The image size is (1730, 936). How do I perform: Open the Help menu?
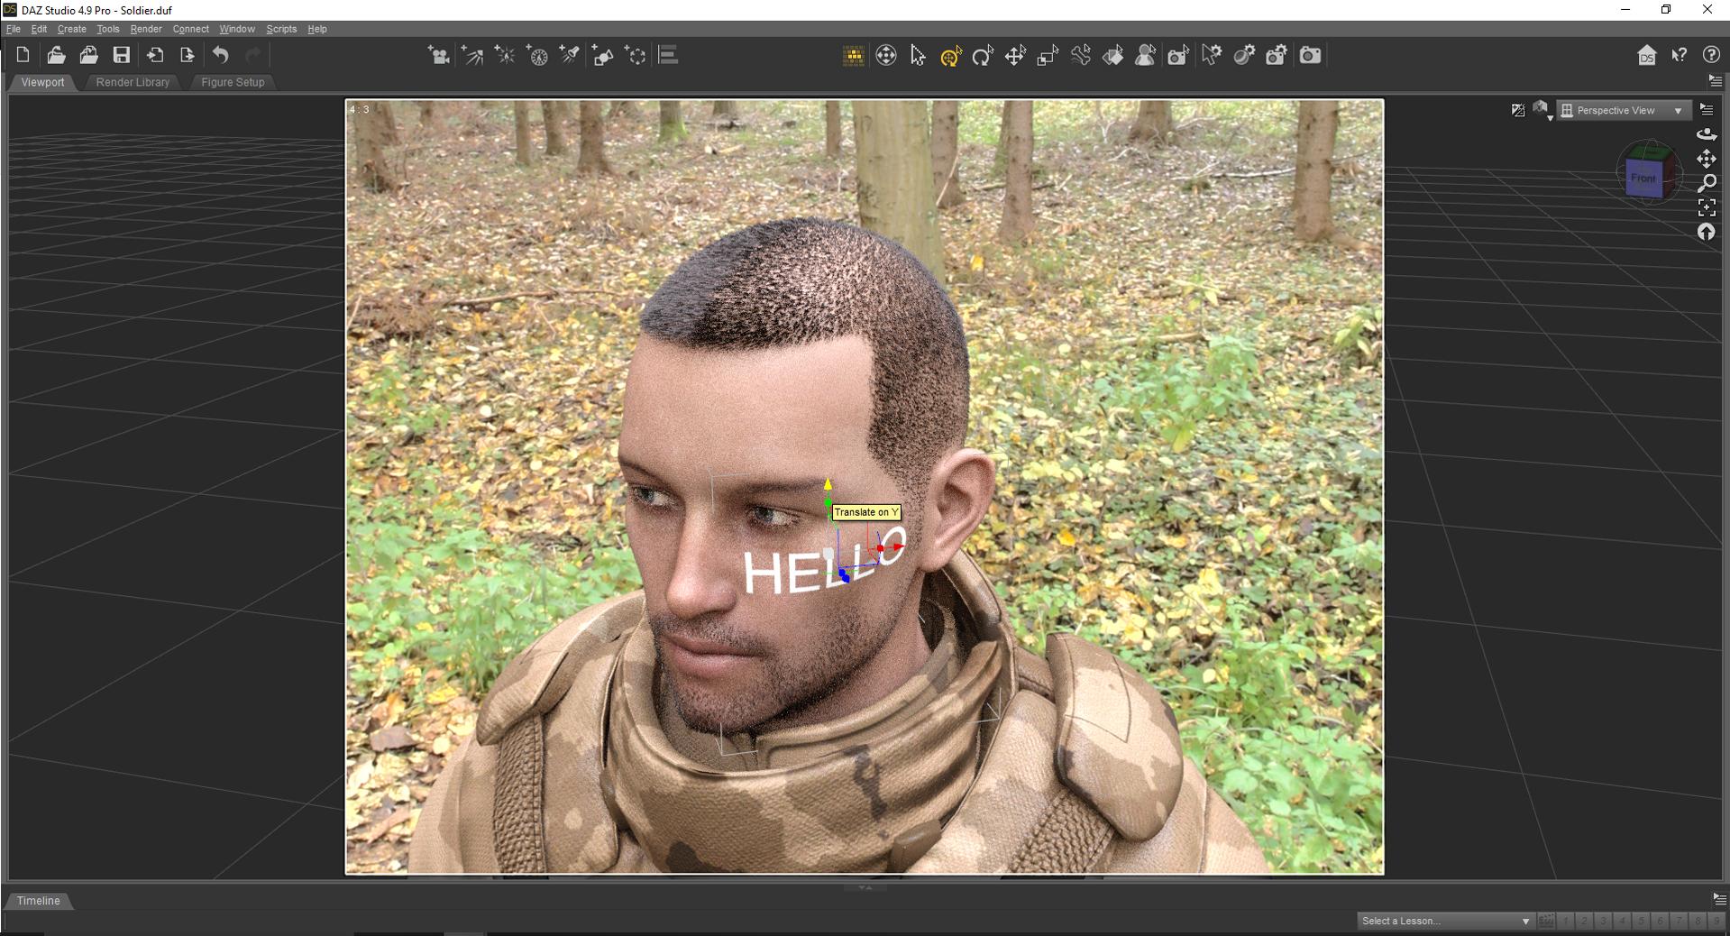point(317,29)
